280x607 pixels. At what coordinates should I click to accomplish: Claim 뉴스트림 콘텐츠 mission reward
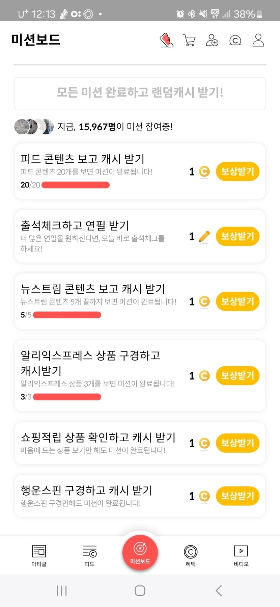click(x=237, y=301)
